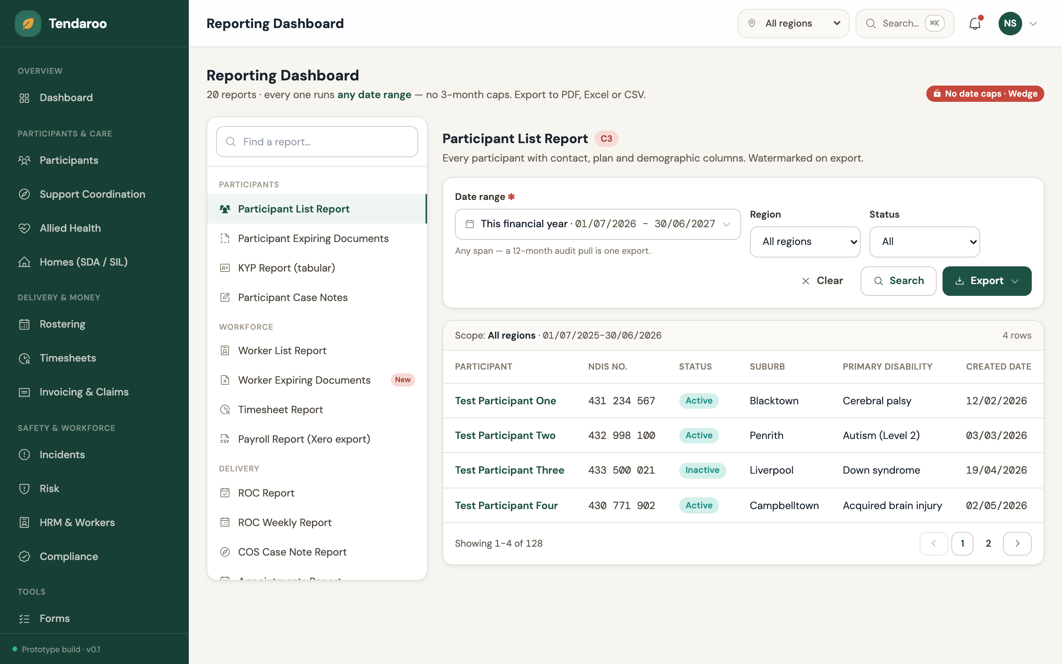Open Rostering in the sidebar
Viewport: 1062px width, 664px height.
(x=94, y=324)
